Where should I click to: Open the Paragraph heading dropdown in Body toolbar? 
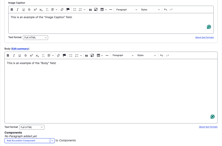123,55
